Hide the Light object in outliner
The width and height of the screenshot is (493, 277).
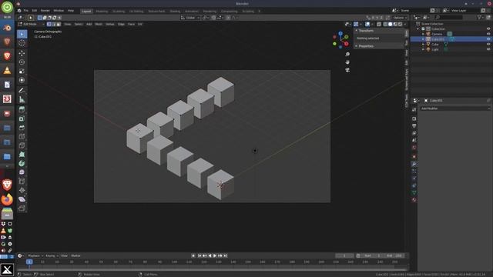click(488, 49)
